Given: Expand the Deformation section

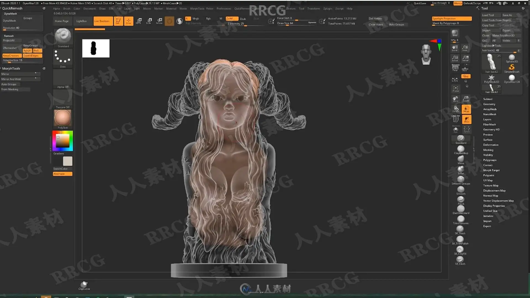Looking at the screenshot, I should point(491,145).
